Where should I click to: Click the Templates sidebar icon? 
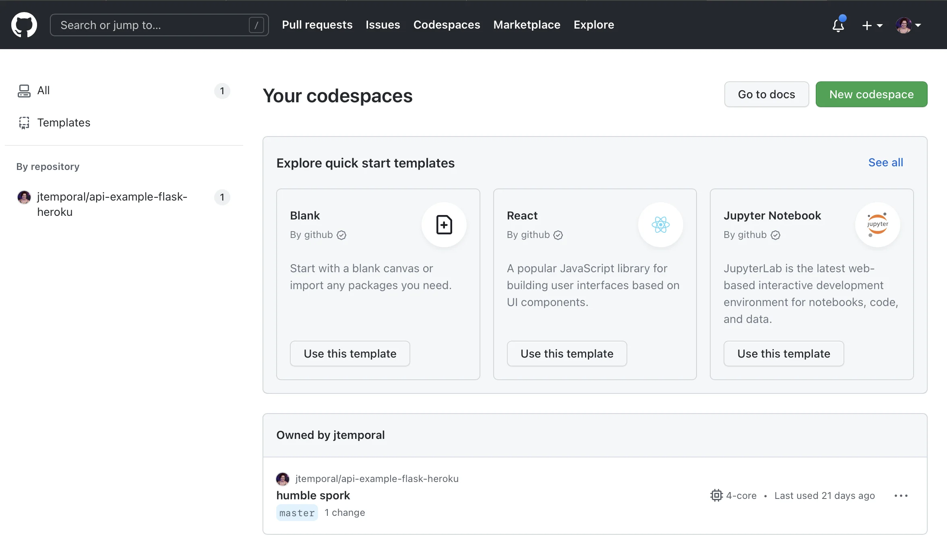[x=24, y=123]
